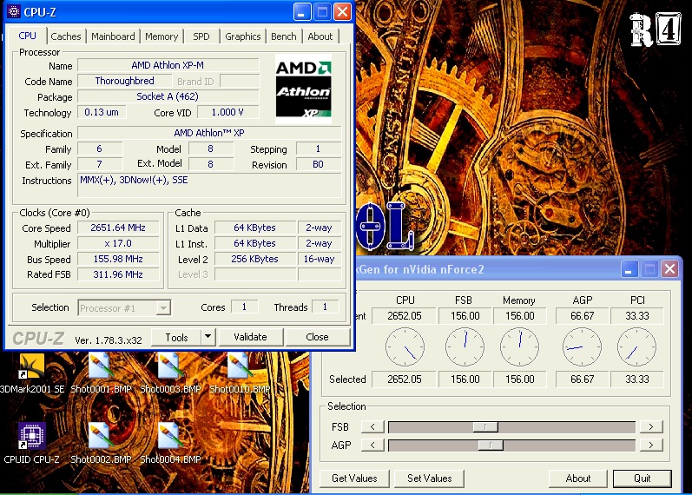This screenshot has width=692, height=495.
Task: Click the Instructions MMX(+) text field
Action: 209,185
